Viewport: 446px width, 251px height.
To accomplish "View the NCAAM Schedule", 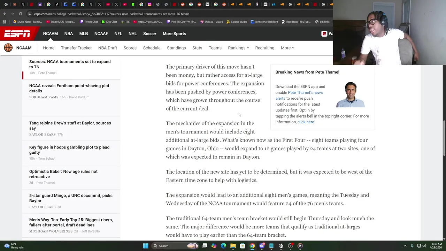I will click(x=152, y=48).
